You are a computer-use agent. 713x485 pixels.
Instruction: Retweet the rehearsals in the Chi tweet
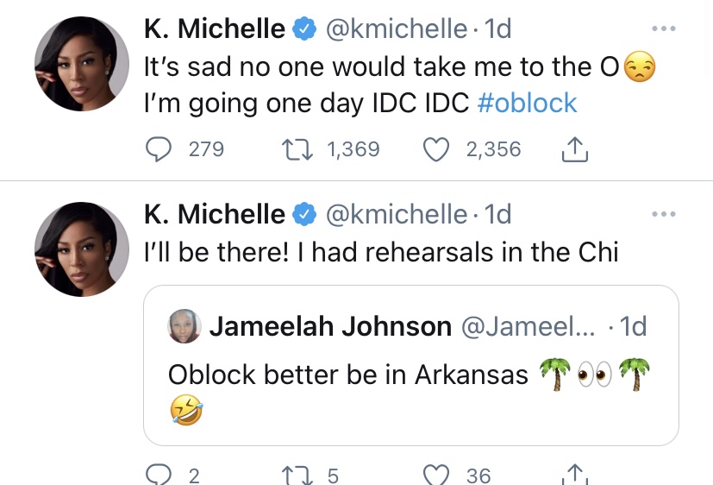pyautogui.click(x=297, y=474)
